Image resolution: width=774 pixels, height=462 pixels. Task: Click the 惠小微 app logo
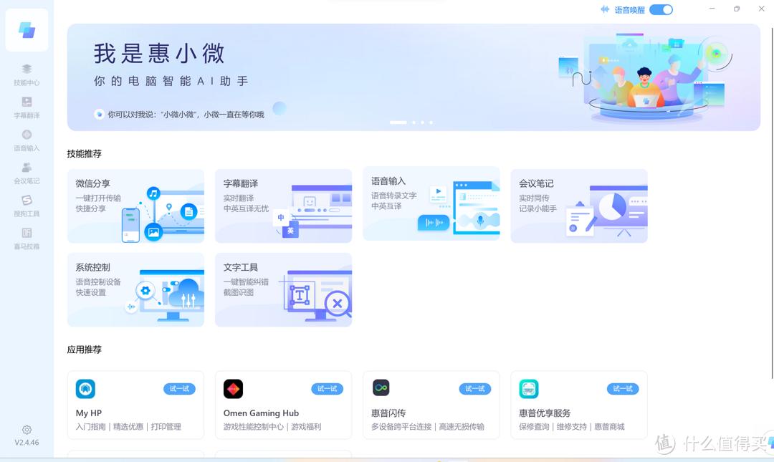tap(27, 30)
